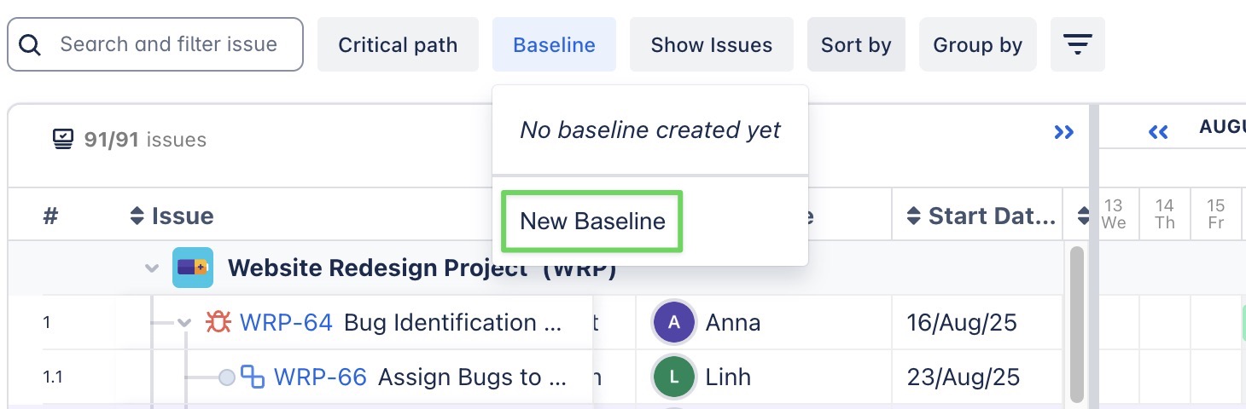Open the WRP-64 issue link
Viewport: 1246px width, 409px height.
coord(286,323)
